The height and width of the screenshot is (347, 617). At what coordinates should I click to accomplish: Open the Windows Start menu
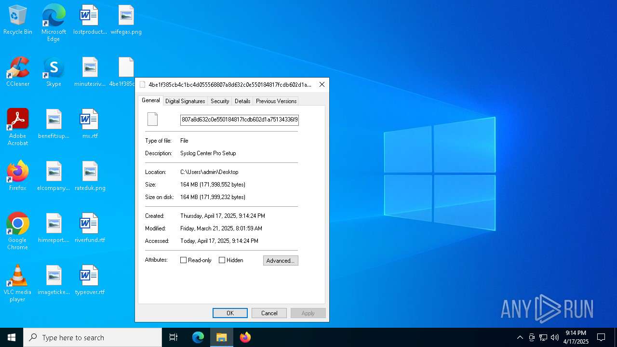(x=12, y=337)
